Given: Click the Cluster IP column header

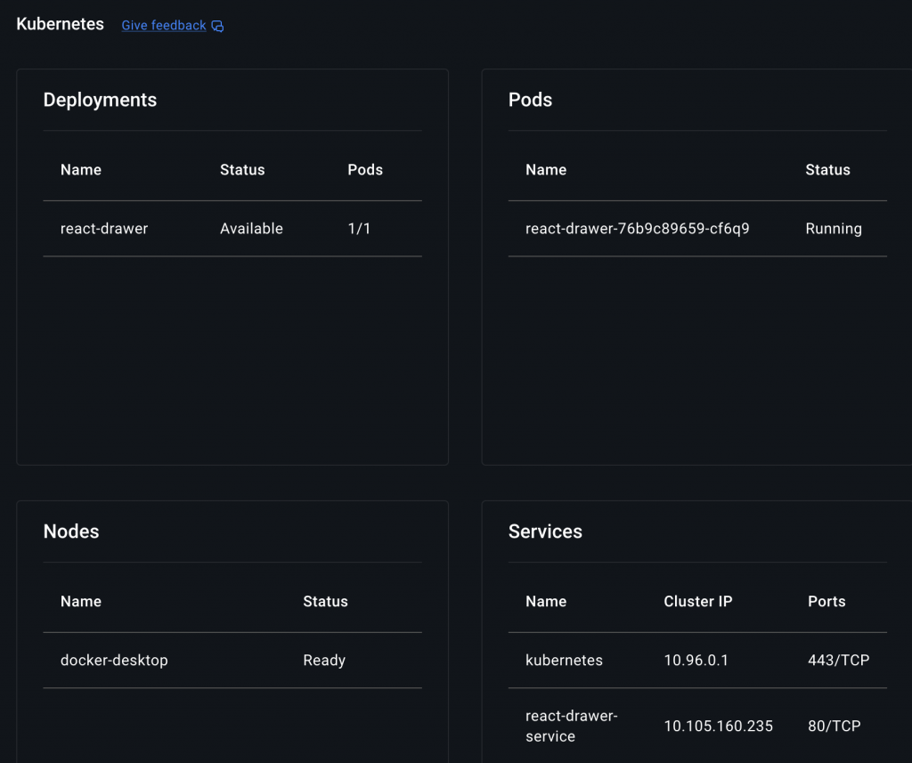Looking at the screenshot, I should 697,602.
